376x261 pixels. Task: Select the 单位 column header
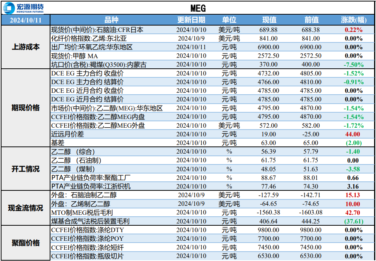pyautogui.click(x=229, y=20)
